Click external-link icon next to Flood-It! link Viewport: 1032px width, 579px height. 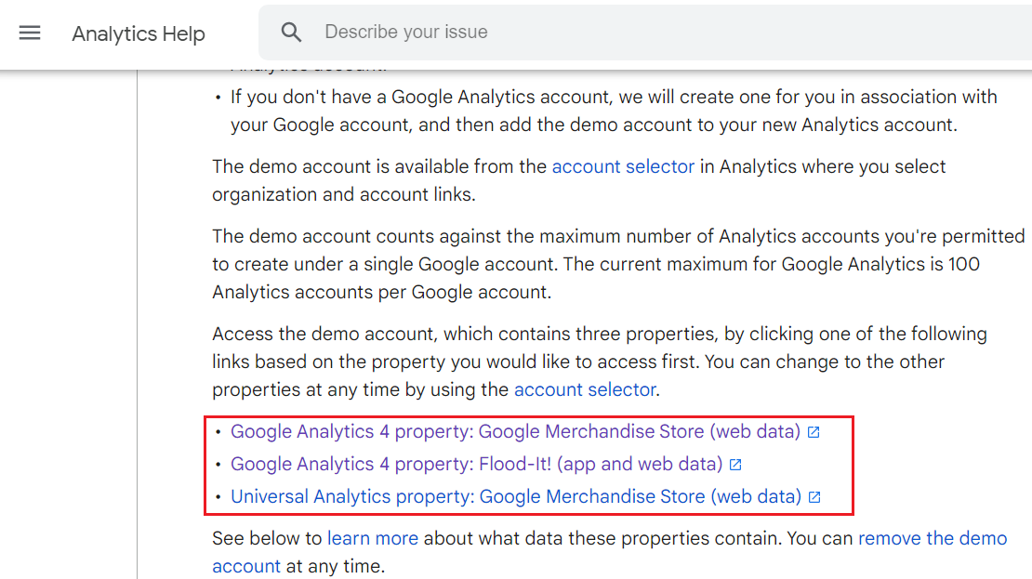coord(735,464)
